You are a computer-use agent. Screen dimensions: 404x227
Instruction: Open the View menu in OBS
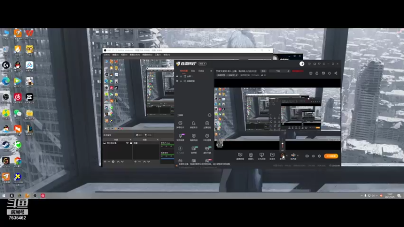(x=124, y=55)
